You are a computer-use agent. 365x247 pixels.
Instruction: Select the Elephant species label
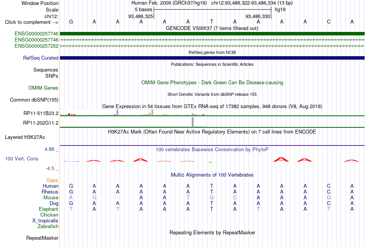click(x=48, y=209)
